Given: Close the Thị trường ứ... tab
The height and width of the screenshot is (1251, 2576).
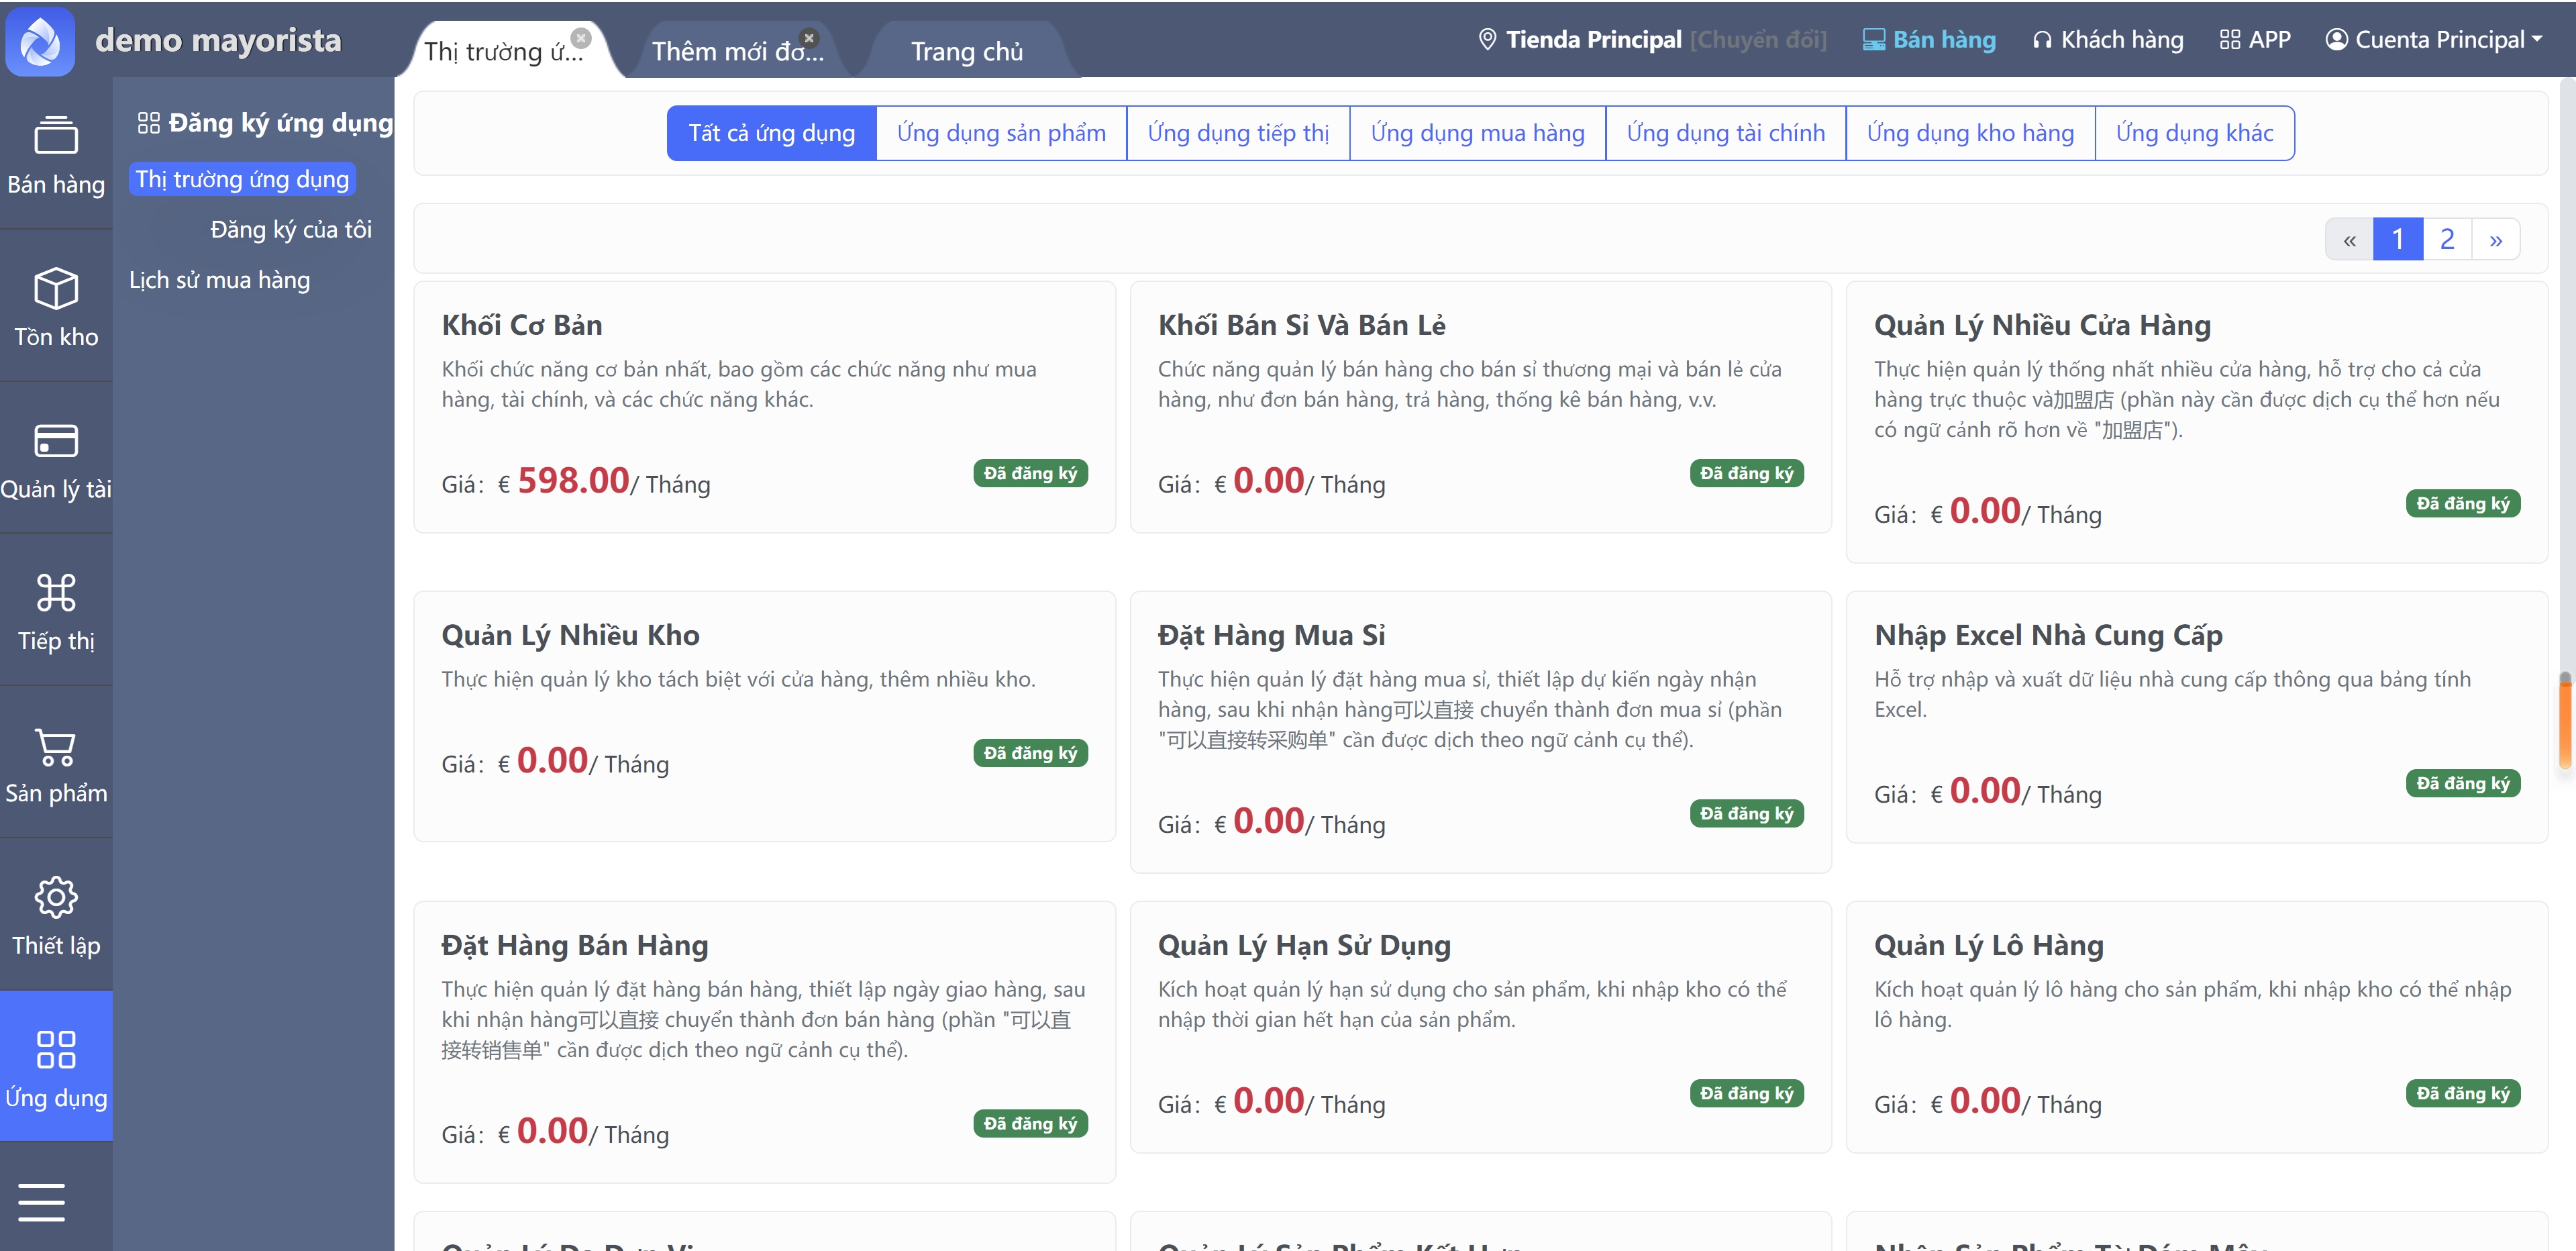Looking at the screenshot, I should 581,38.
